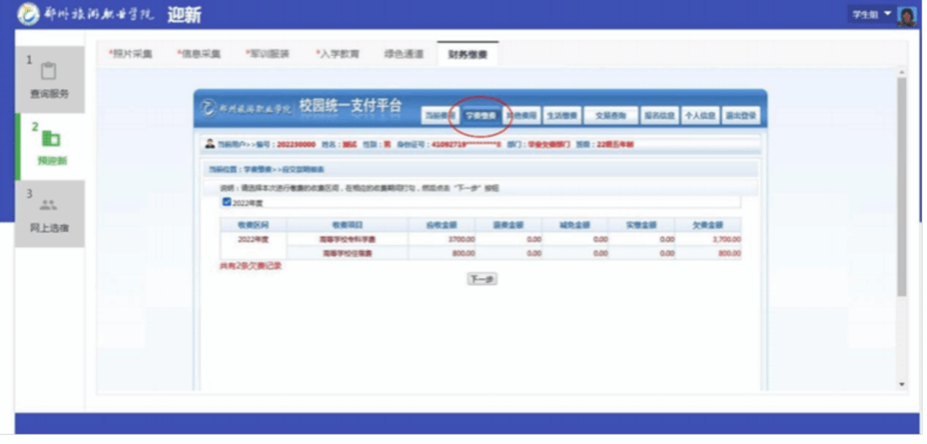The height and width of the screenshot is (444, 927).
Task: Click the scrollbar up arrow
Action: point(901,73)
